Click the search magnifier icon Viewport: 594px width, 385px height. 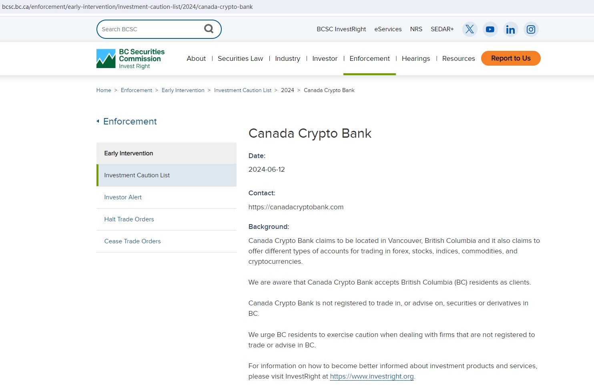(209, 29)
